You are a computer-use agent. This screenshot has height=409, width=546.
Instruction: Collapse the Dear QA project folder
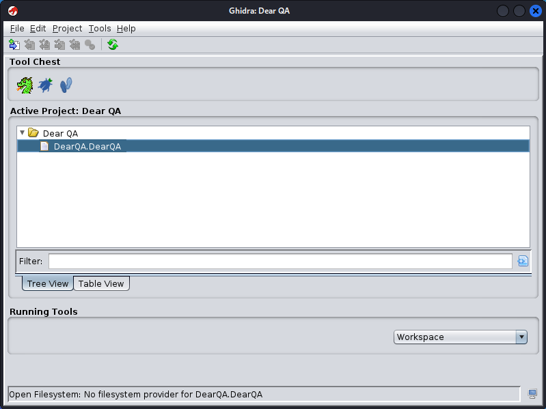coord(23,133)
